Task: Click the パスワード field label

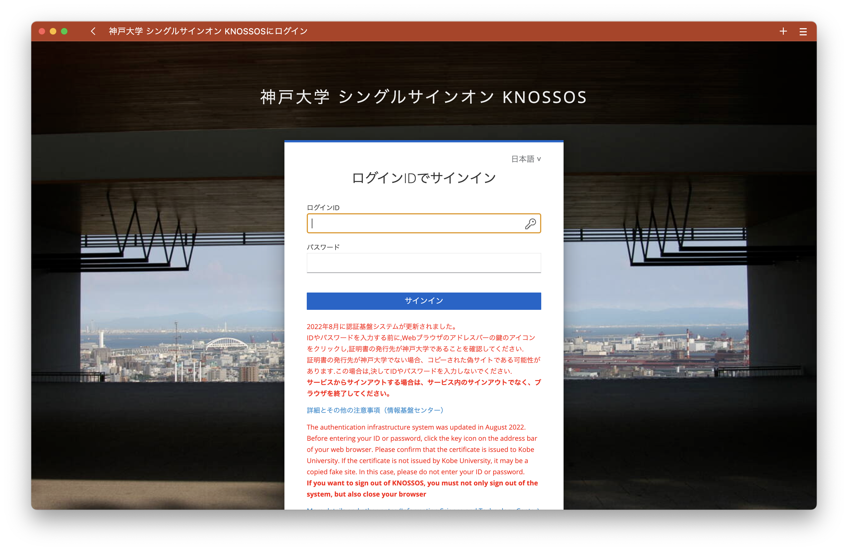Action: pyautogui.click(x=323, y=247)
